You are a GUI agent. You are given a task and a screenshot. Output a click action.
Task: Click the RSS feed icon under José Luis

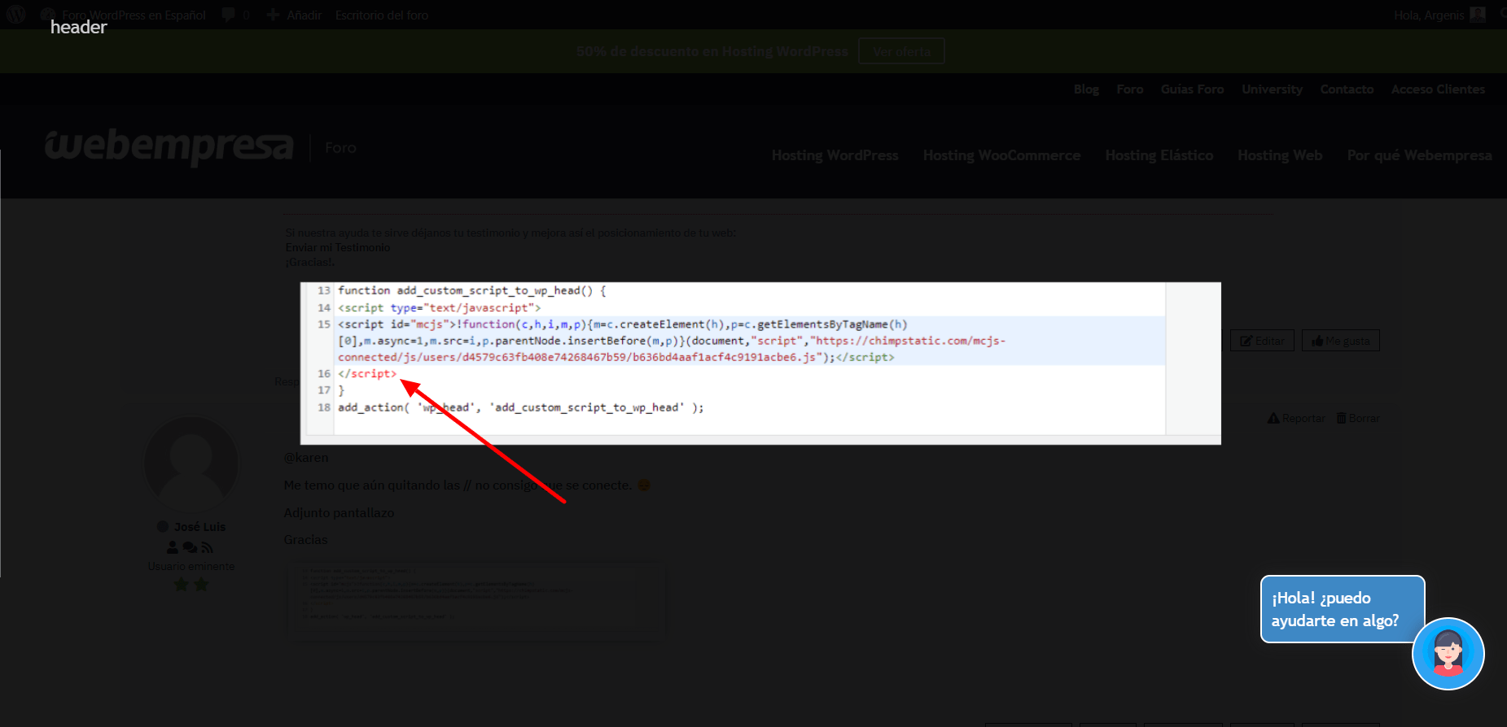pos(207,548)
